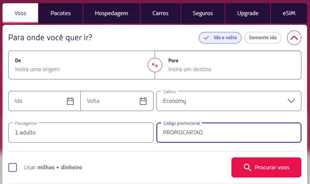
Task: Enable Usar milhas + dinheiro checkbox
Action: pos(13,167)
